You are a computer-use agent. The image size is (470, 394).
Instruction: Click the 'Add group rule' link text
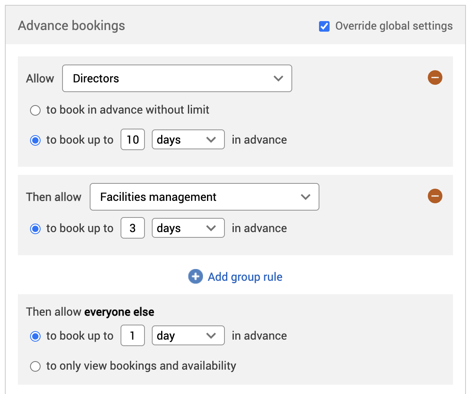(x=245, y=277)
